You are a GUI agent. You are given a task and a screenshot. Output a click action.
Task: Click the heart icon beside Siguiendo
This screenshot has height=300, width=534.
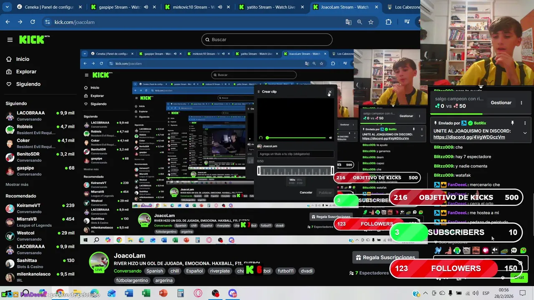click(9, 84)
